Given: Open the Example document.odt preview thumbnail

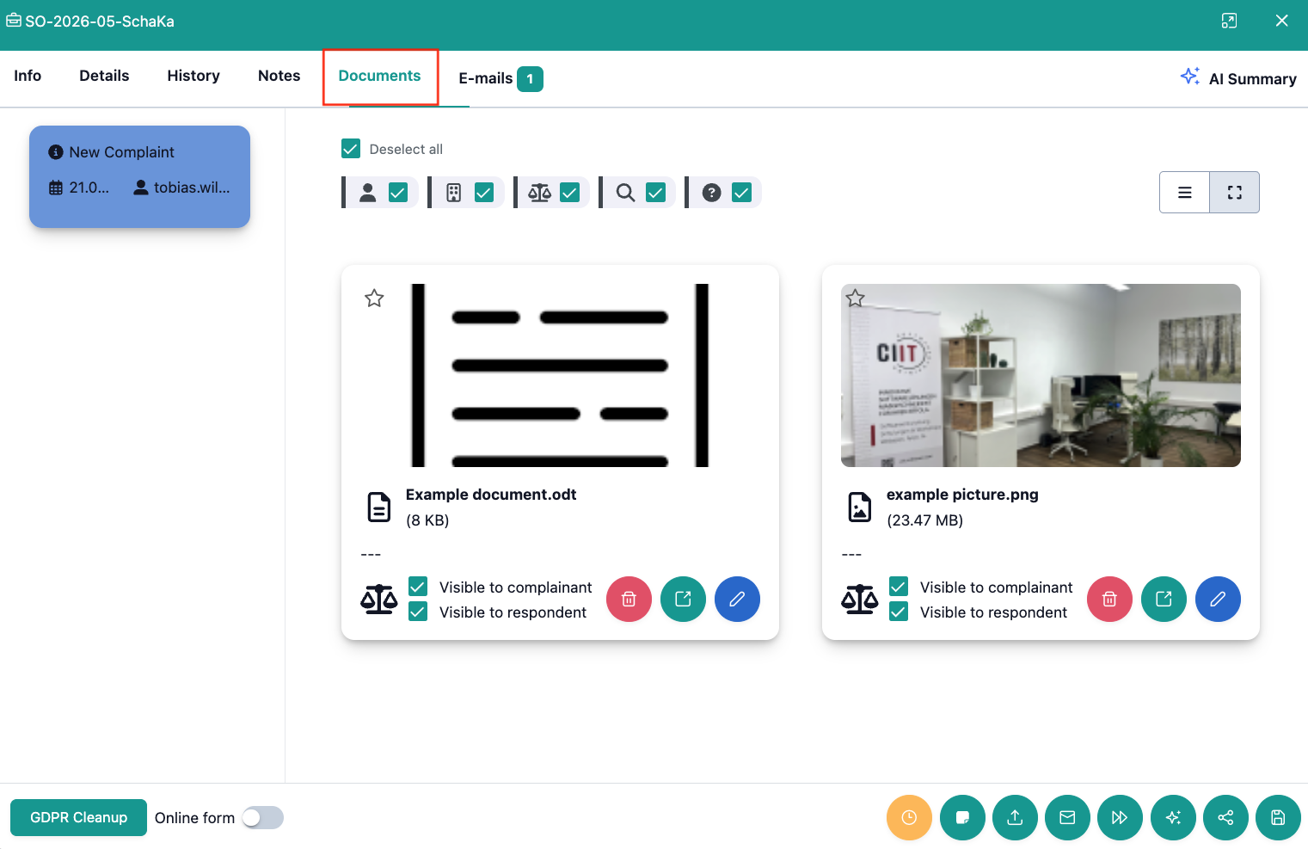Looking at the screenshot, I should pos(560,376).
